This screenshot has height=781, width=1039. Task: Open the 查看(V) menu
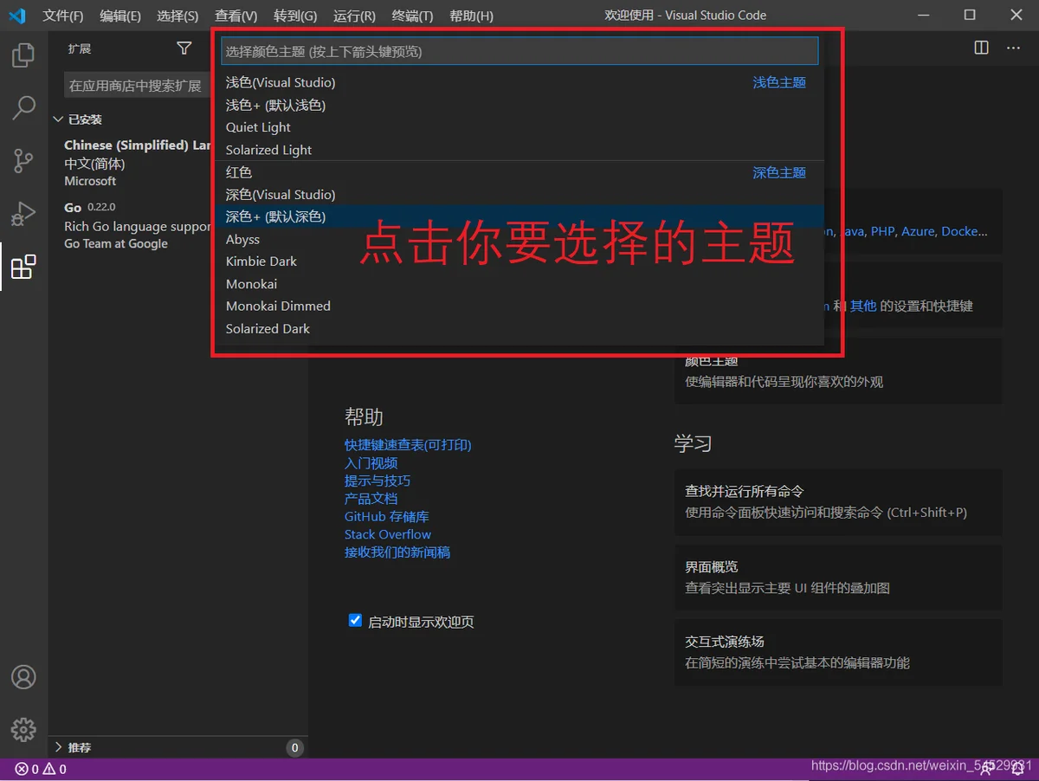(236, 16)
